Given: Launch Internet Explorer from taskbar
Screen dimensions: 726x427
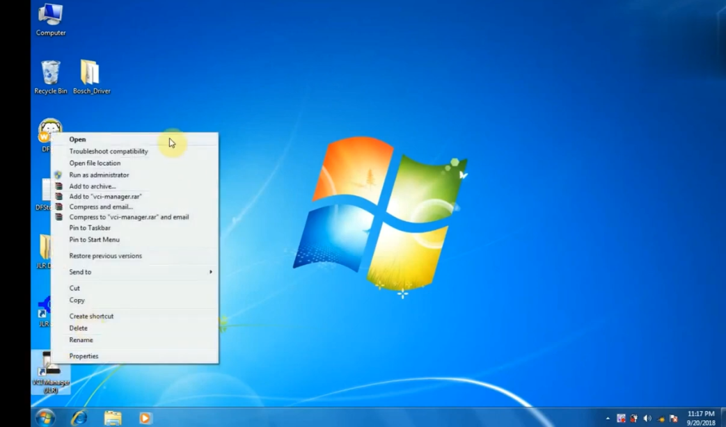Looking at the screenshot, I should pos(79,418).
